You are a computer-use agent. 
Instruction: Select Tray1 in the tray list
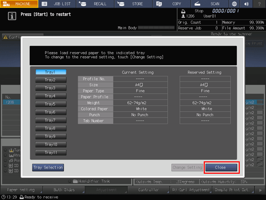[x=51, y=72]
